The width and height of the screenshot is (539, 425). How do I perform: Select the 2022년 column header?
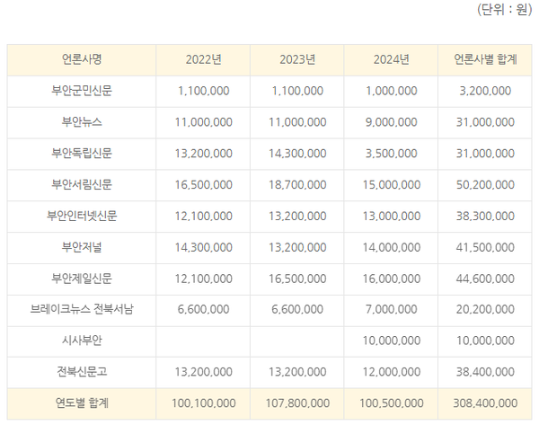click(x=204, y=60)
